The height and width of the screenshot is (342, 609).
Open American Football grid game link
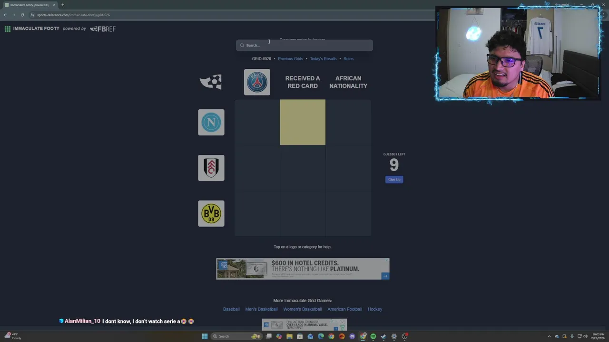pyautogui.click(x=344, y=309)
